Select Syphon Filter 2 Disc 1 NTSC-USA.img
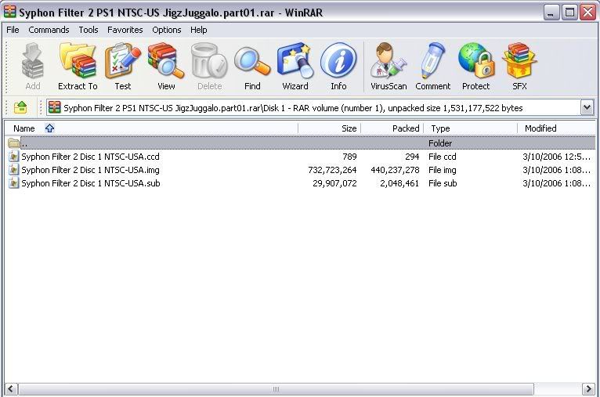 [90, 170]
